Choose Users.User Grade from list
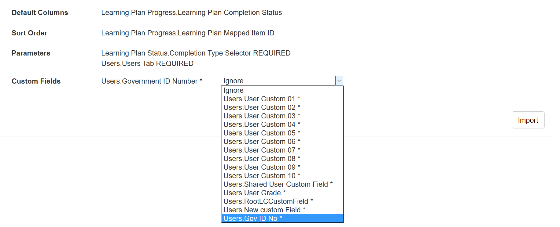 tap(254, 193)
